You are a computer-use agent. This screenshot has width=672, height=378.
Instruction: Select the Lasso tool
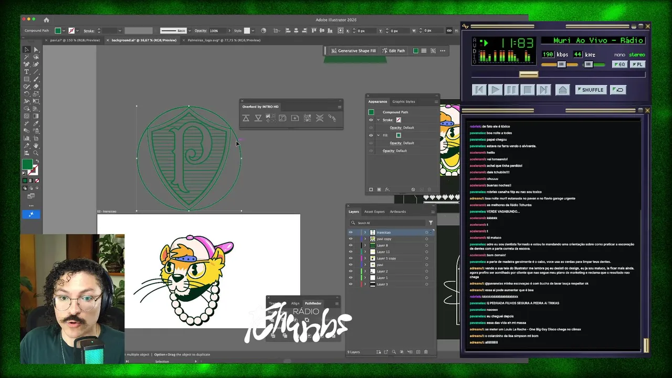[x=36, y=57]
